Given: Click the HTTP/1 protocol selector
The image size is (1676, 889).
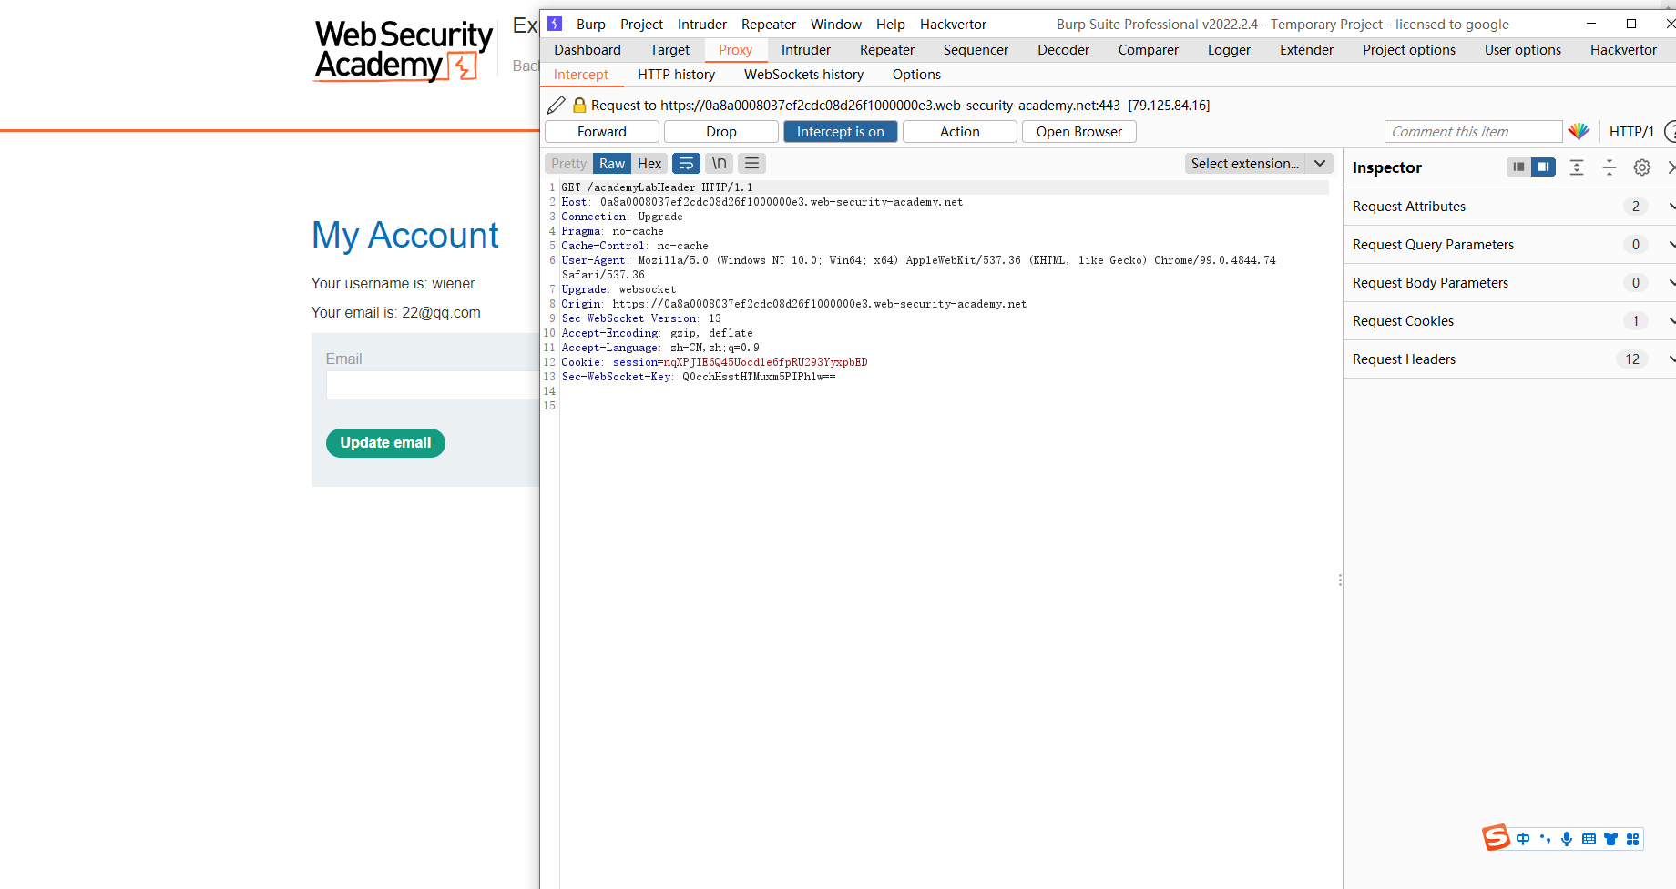Looking at the screenshot, I should (1631, 132).
